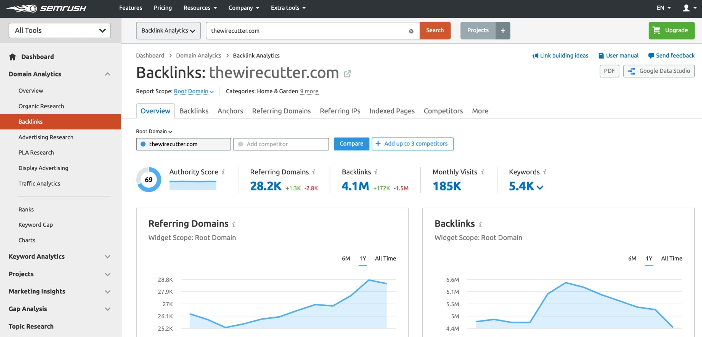The width and height of the screenshot is (702, 337).
Task: Expand Marketing Insights section
Action: coord(107,291)
